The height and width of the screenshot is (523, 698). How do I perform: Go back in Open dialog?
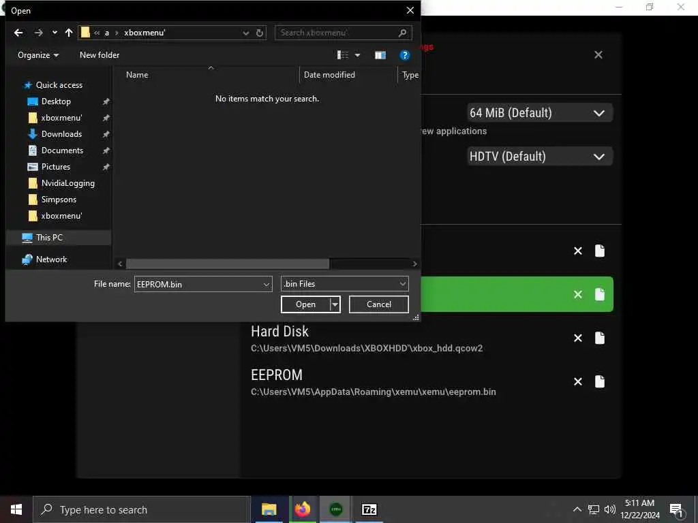(x=18, y=33)
